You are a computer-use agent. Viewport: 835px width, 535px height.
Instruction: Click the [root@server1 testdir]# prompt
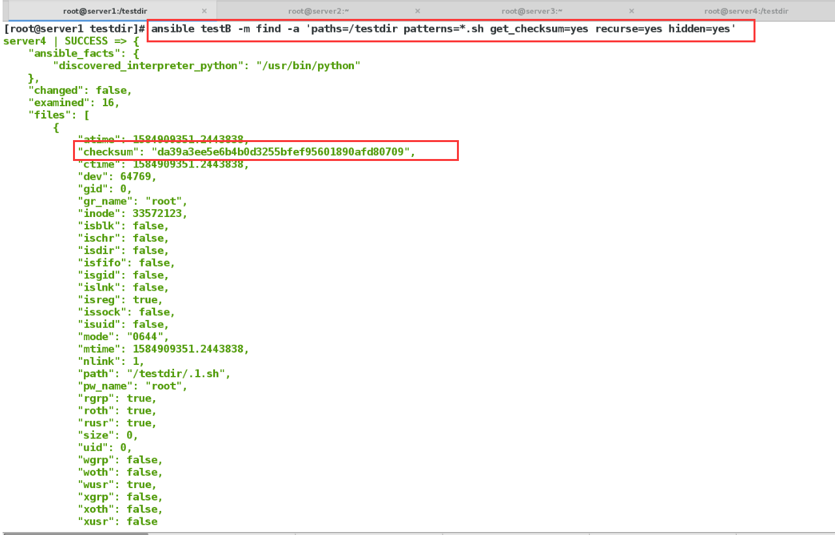click(75, 29)
